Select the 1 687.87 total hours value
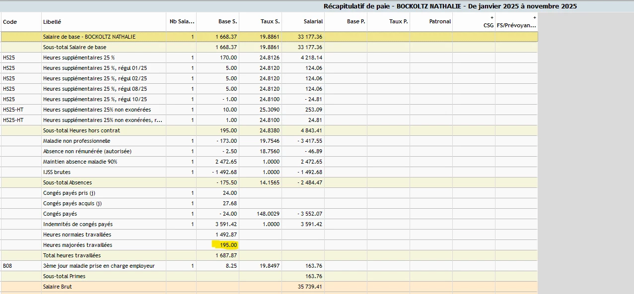This screenshot has height=294, width=634. 226,255
